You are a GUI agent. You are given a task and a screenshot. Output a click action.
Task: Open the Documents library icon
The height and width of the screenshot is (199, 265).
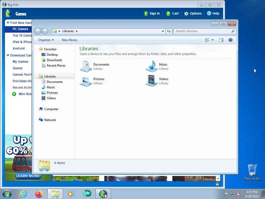[x=86, y=66]
